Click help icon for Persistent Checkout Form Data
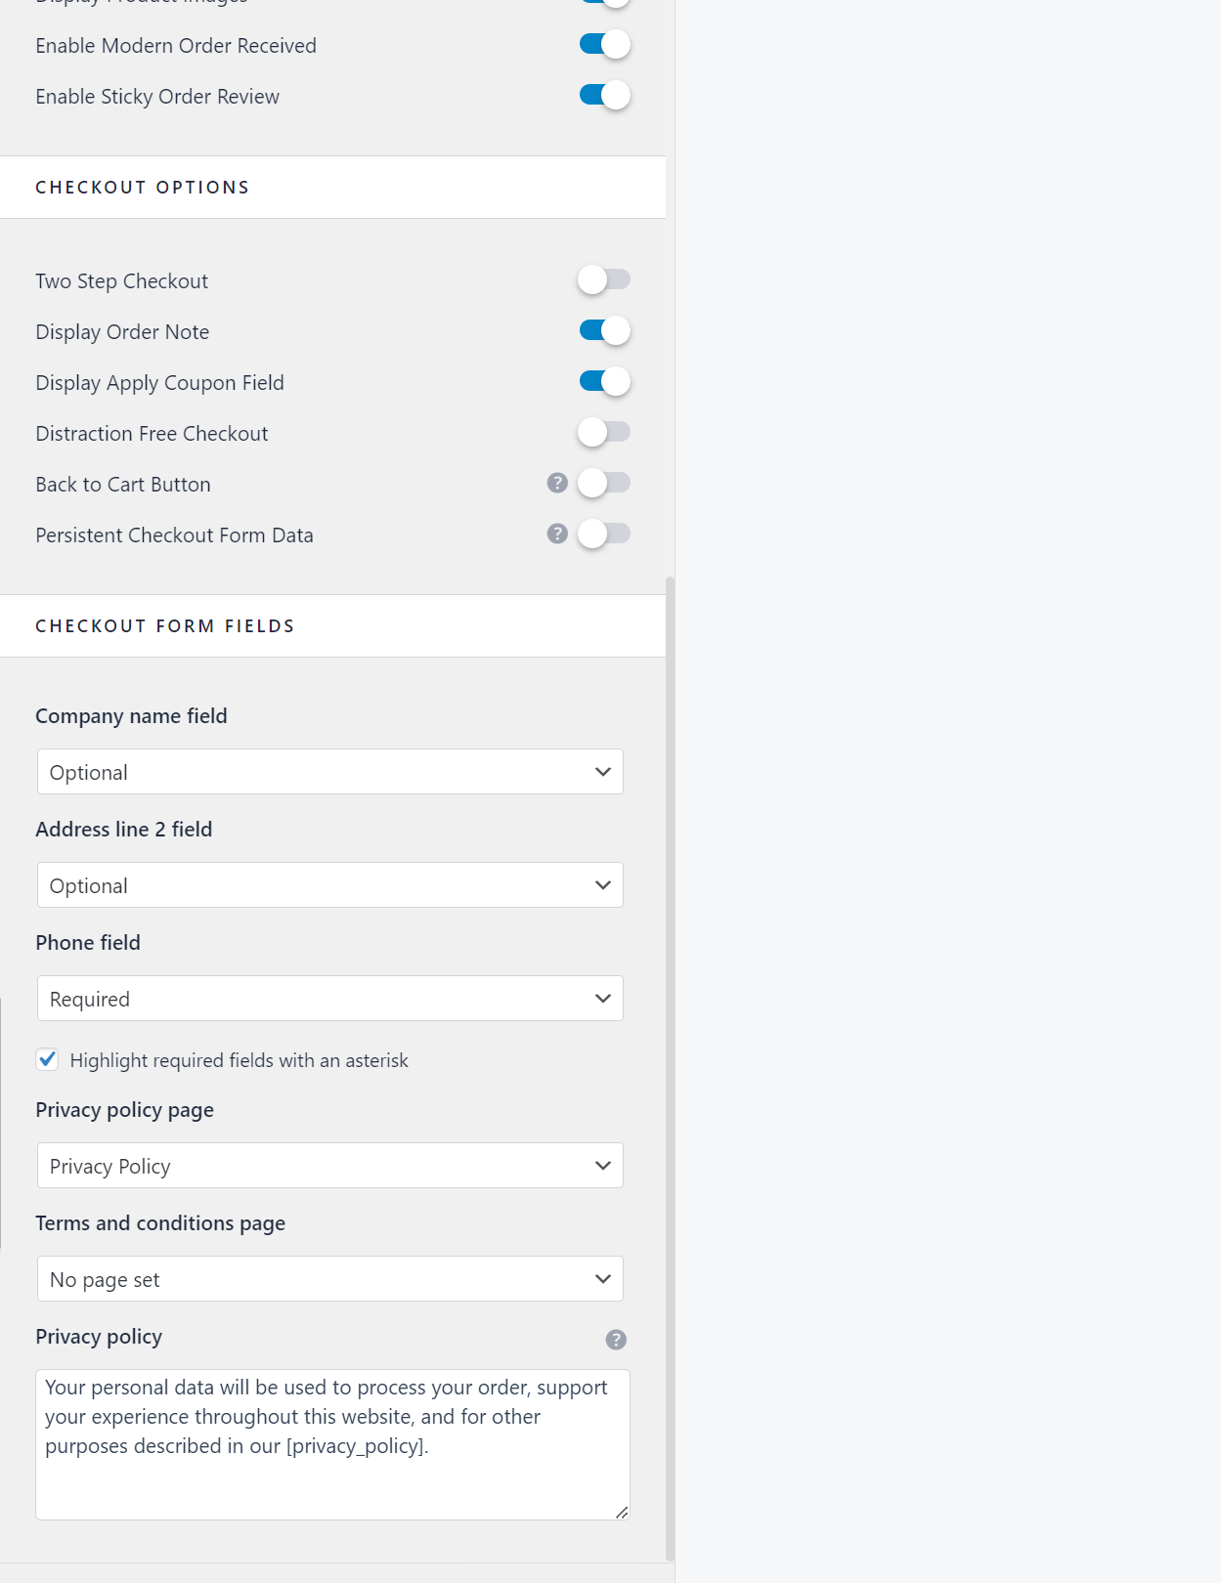Screen dimensions: 1221x1583 (x=557, y=534)
